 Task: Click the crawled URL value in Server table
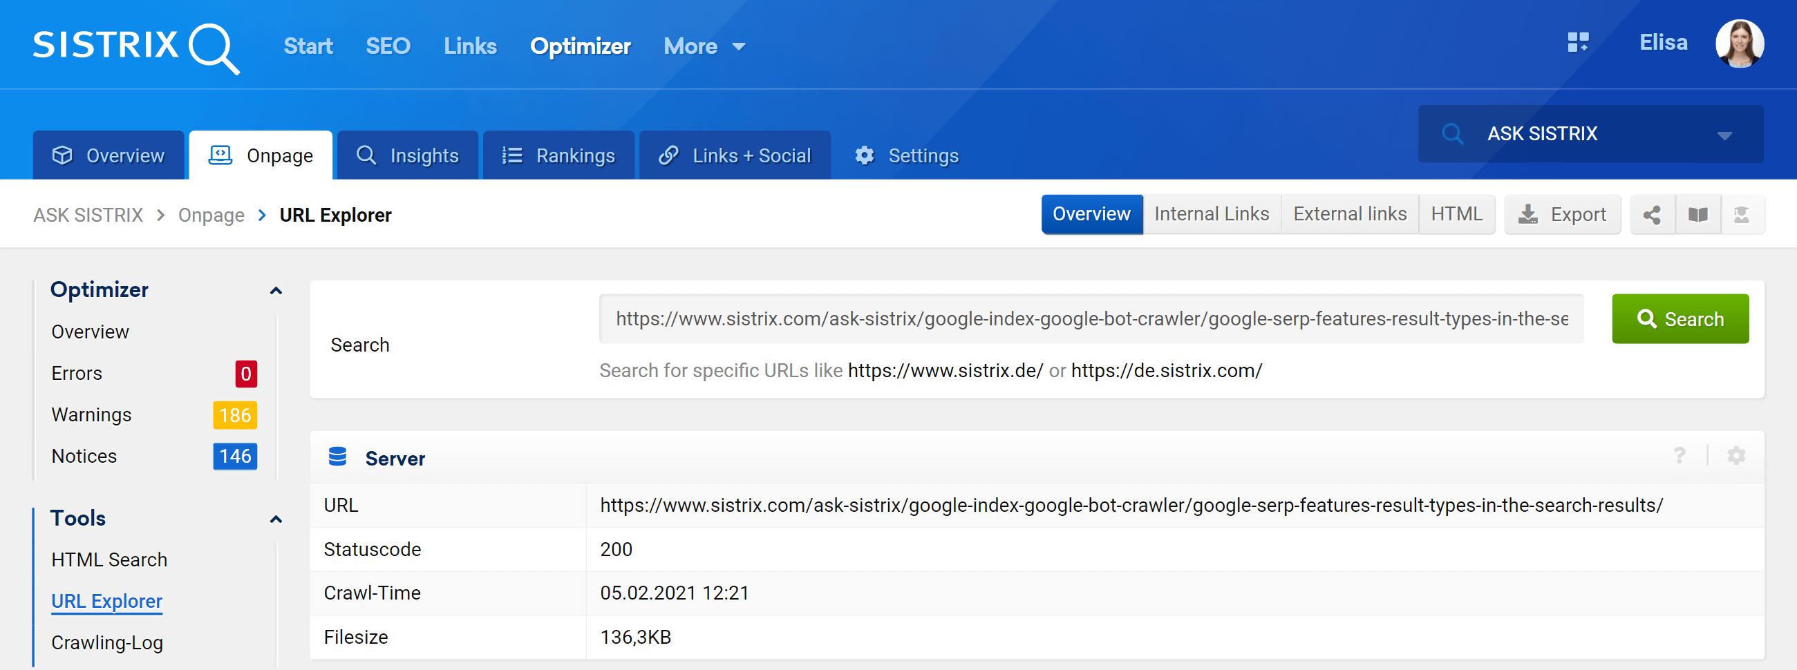tap(1131, 506)
